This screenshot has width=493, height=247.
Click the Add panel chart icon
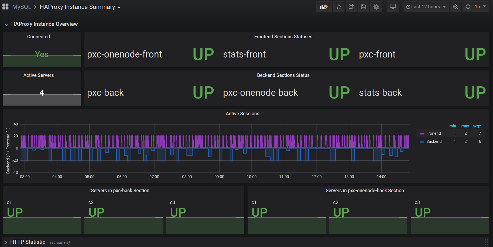[324, 7]
